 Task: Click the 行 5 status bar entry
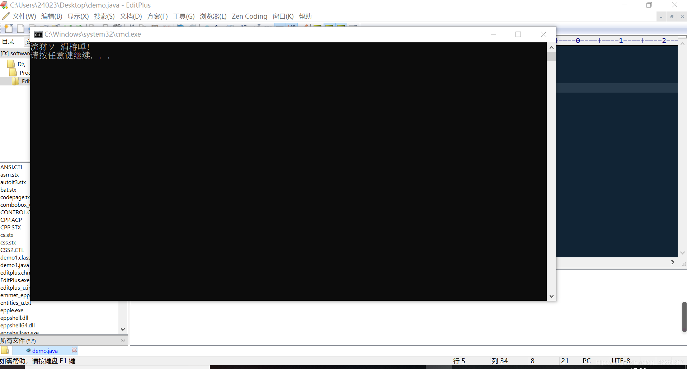[x=459, y=361]
